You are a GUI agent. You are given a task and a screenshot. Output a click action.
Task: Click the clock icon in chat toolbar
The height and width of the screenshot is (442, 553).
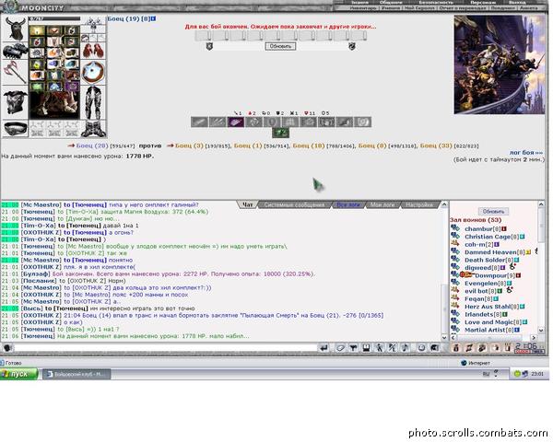point(421,348)
